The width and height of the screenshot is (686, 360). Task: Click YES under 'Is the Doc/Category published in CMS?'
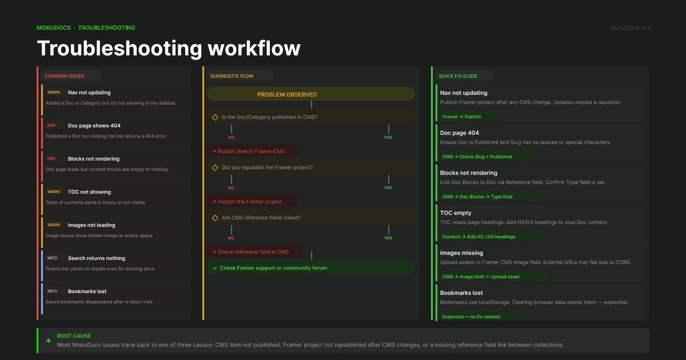(388, 137)
